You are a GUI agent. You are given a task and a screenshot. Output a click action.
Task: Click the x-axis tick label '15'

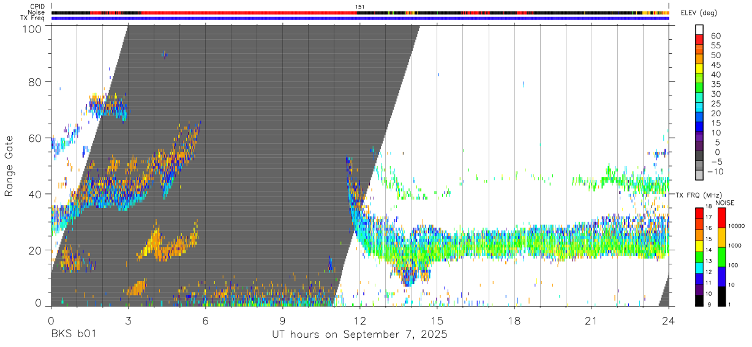[x=437, y=321]
